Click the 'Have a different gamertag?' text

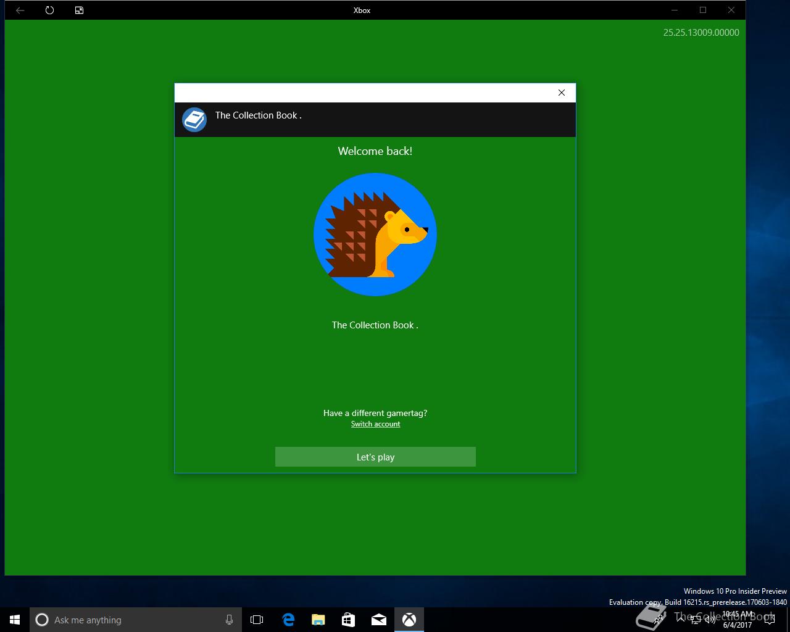[x=375, y=413]
